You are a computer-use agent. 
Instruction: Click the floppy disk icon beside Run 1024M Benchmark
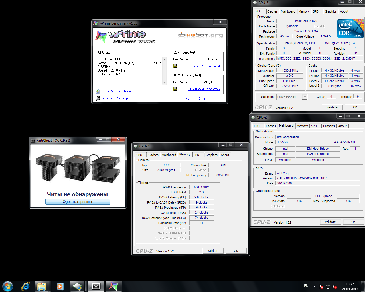(x=175, y=89)
